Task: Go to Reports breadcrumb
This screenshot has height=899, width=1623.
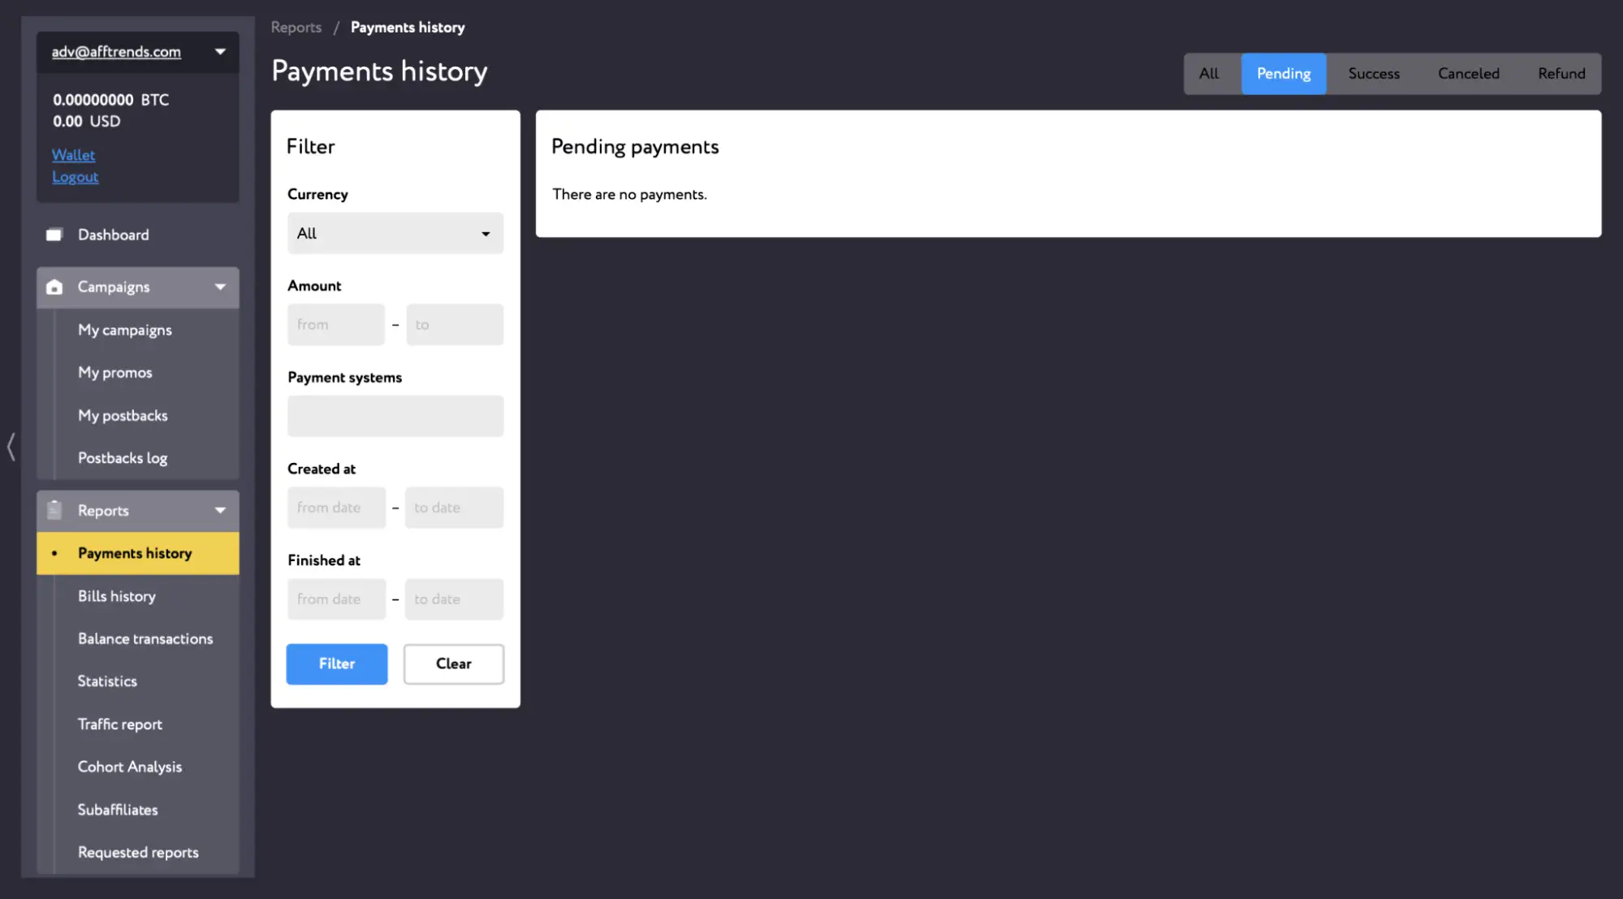Action: coord(296,28)
